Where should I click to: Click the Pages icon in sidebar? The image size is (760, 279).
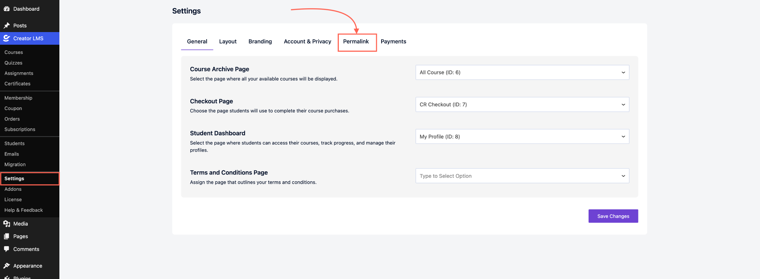pos(7,236)
